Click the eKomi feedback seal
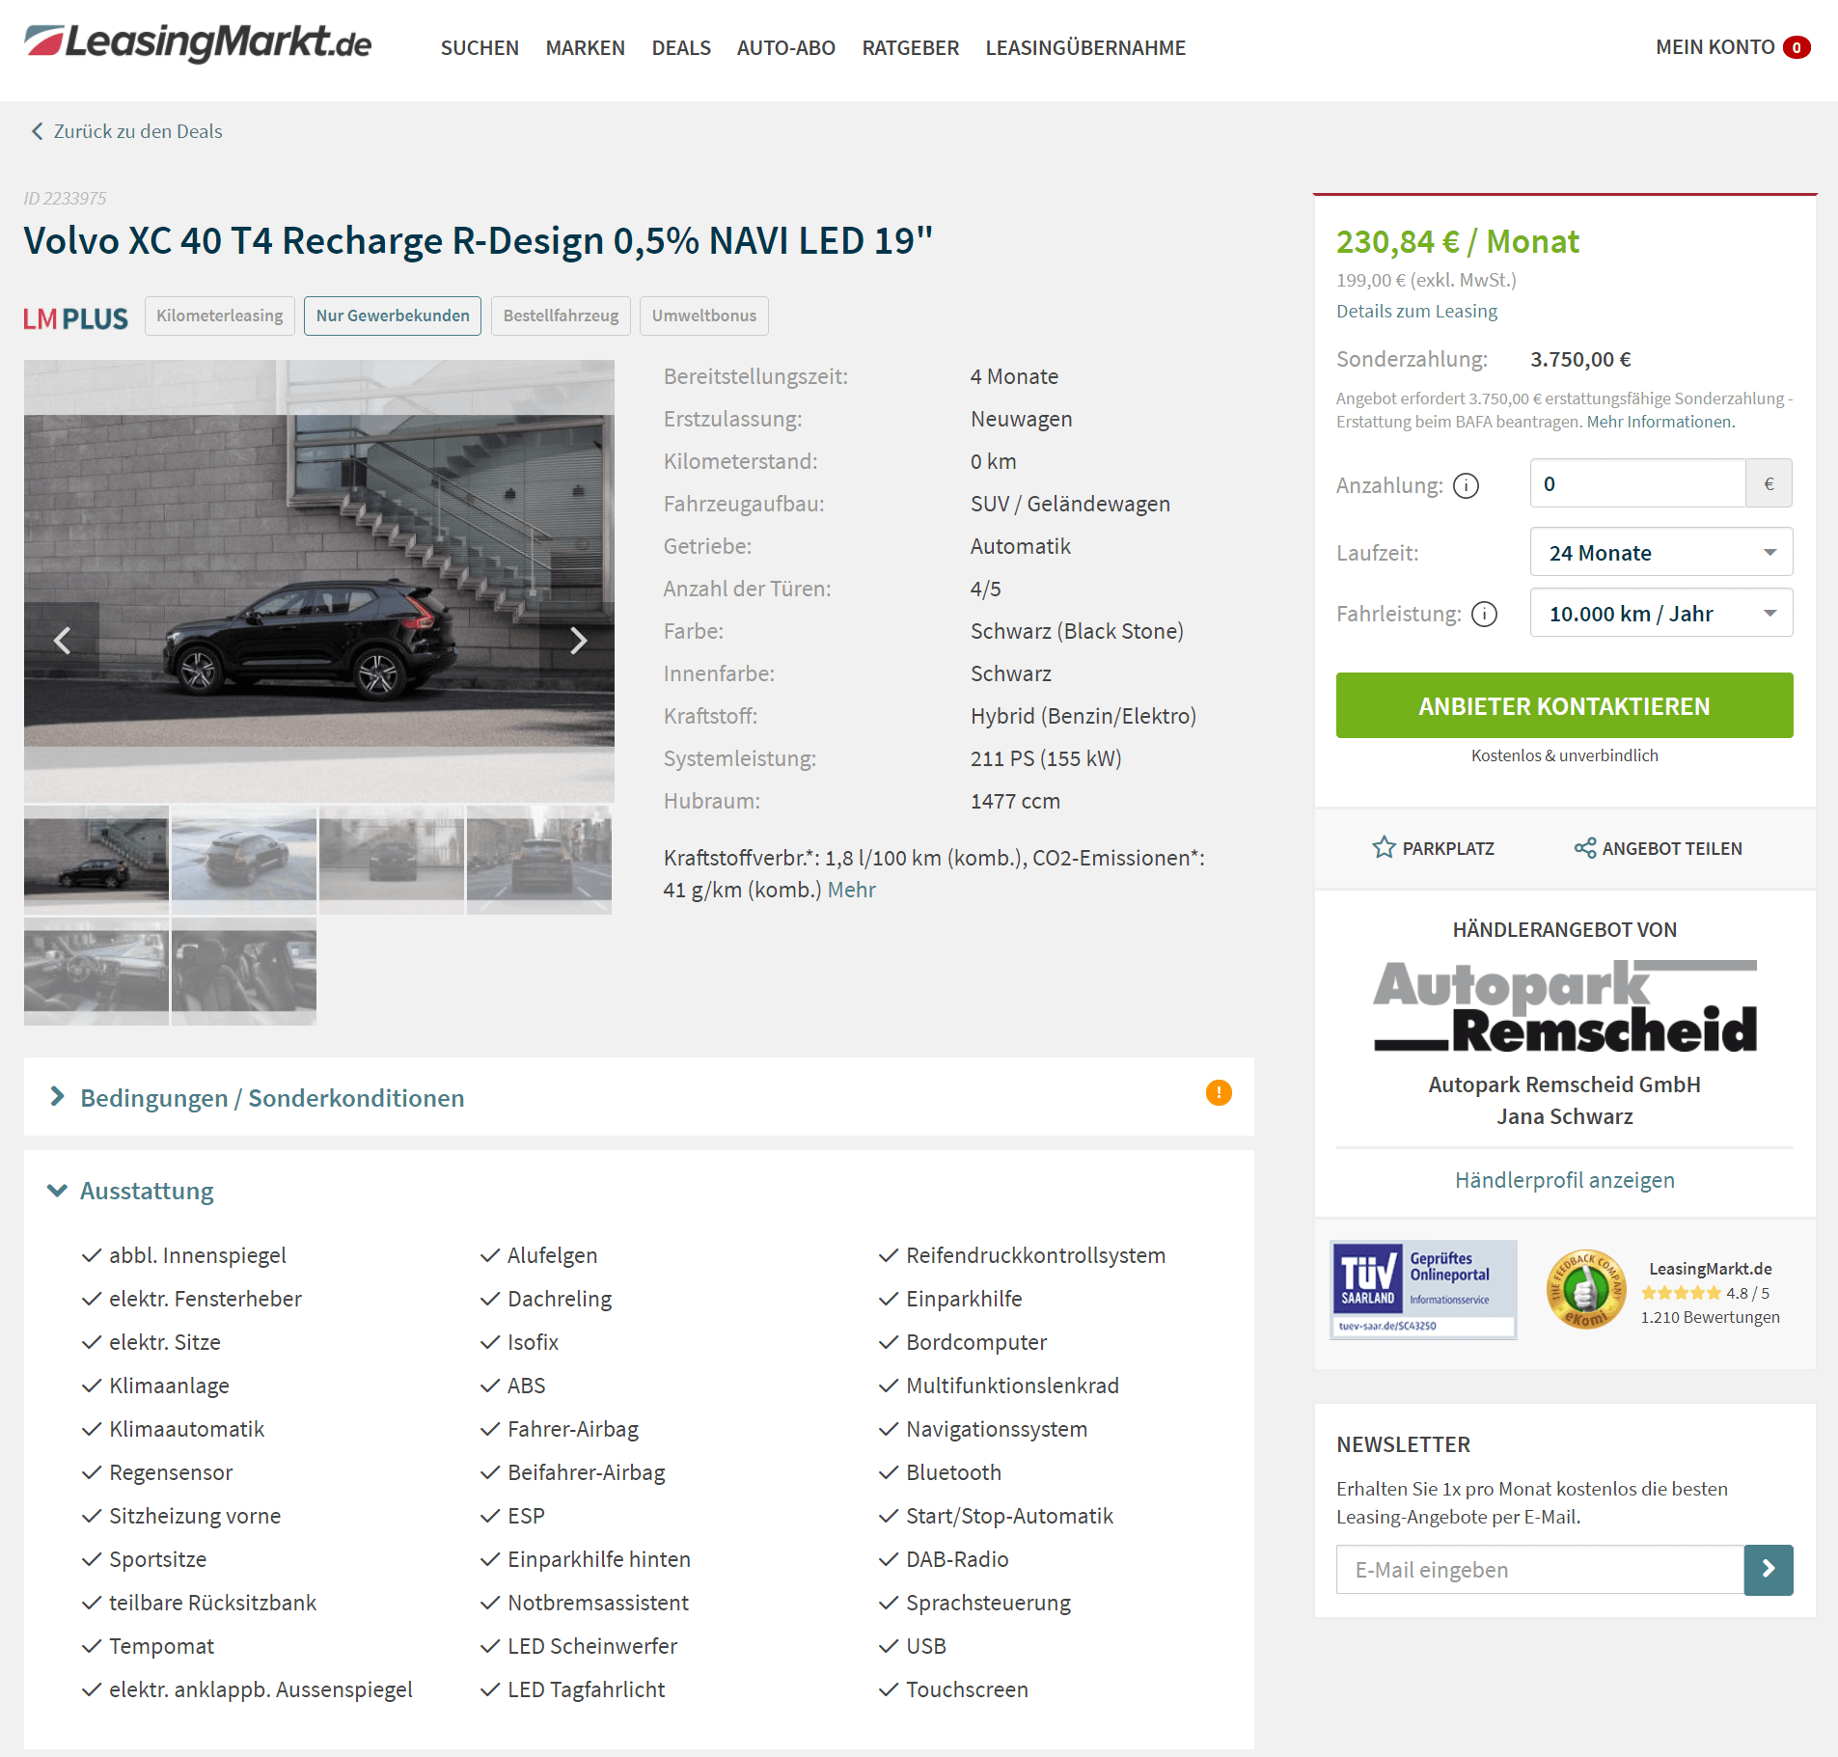Viewport: 1838px width, 1757px height. pos(1584,1291)
